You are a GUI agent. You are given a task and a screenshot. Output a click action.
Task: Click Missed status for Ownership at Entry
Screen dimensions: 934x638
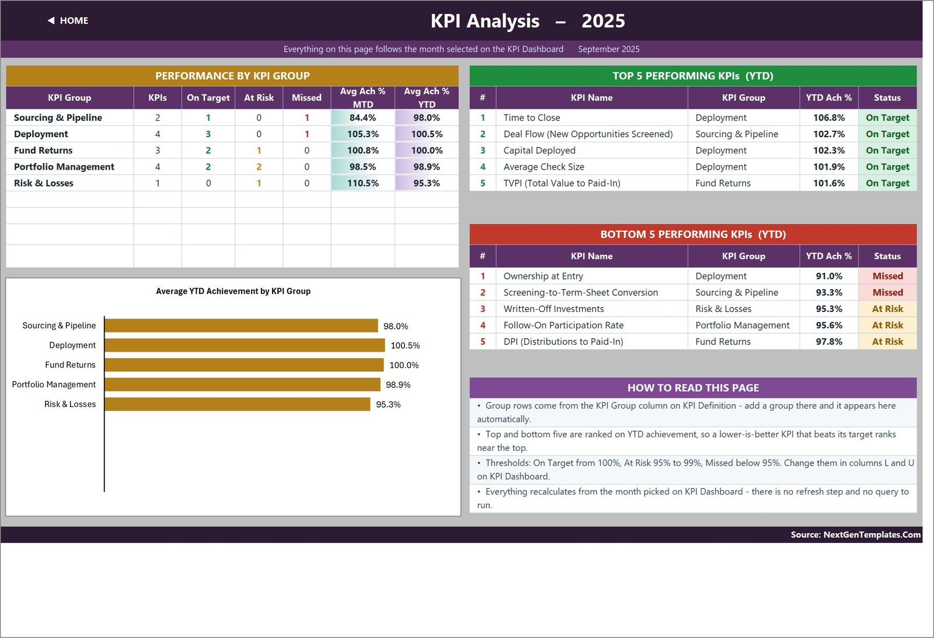(x=887, y=276)
